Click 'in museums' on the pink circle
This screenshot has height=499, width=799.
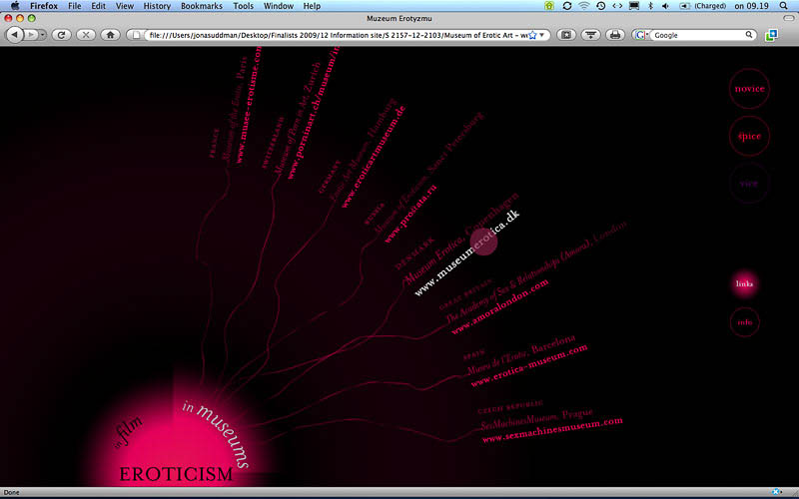pos(217,433)
